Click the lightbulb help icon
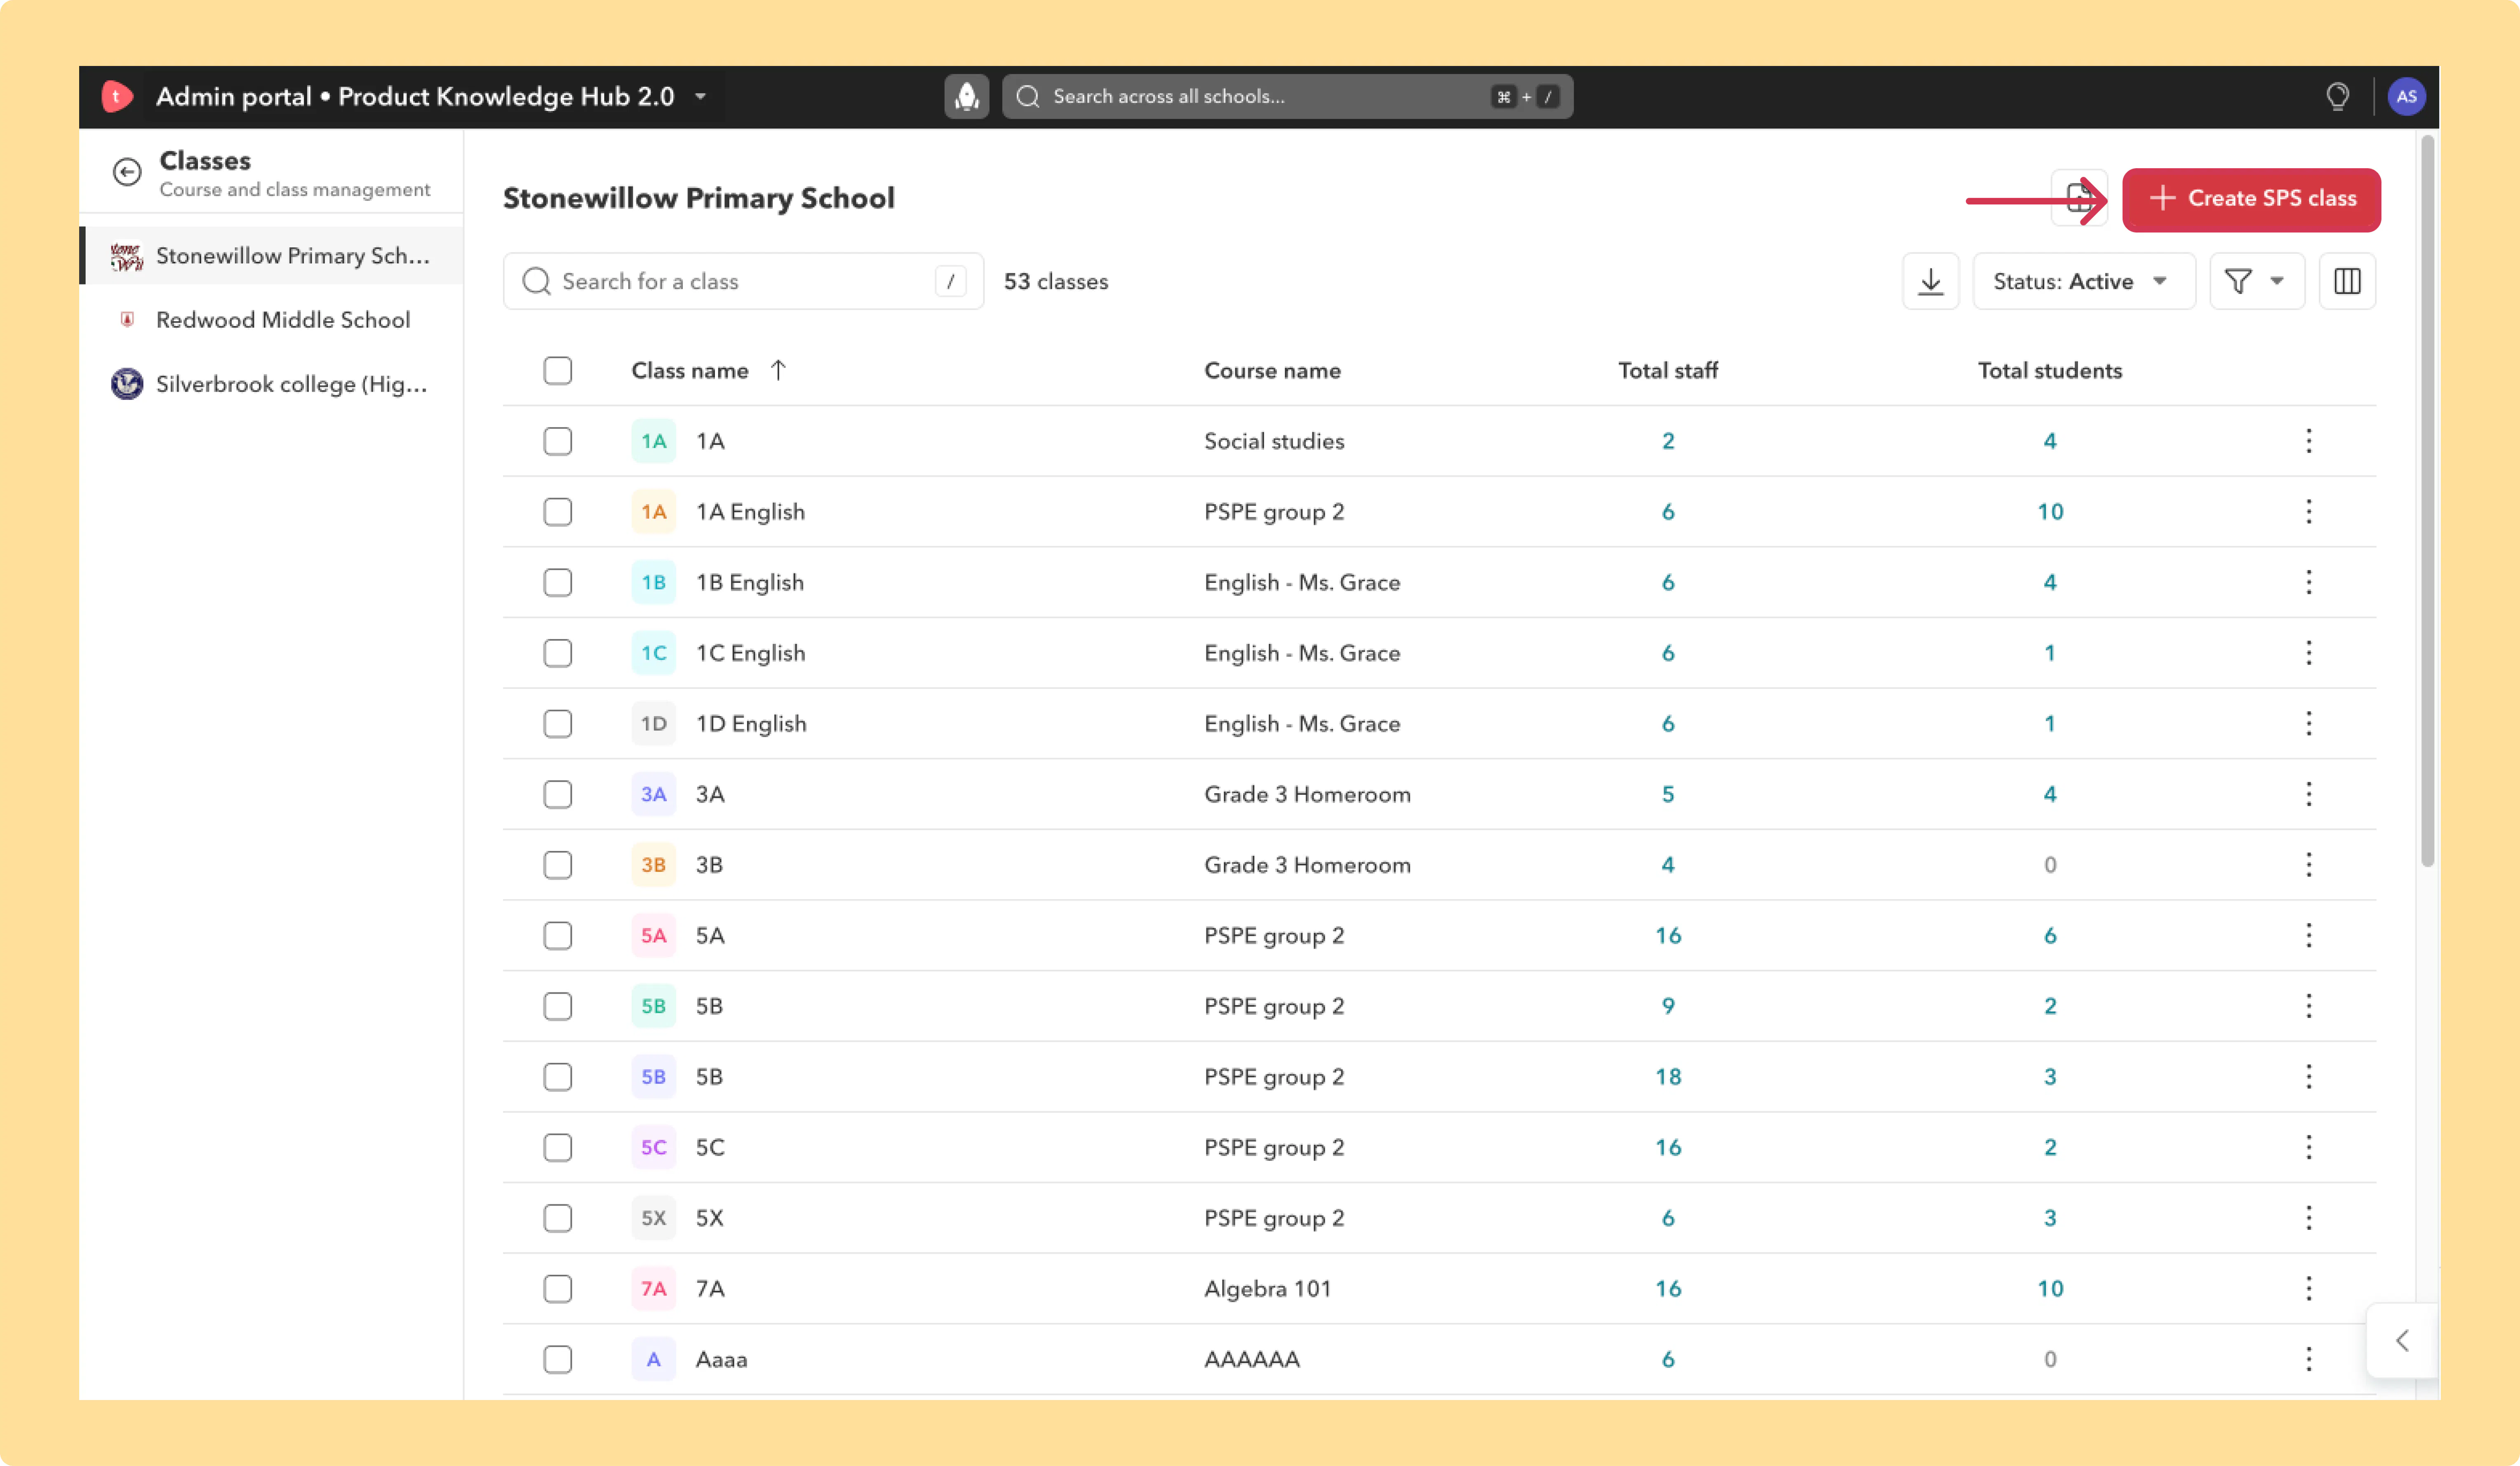This screenshot has width=2520, height=1466. tap(2337, 96)
